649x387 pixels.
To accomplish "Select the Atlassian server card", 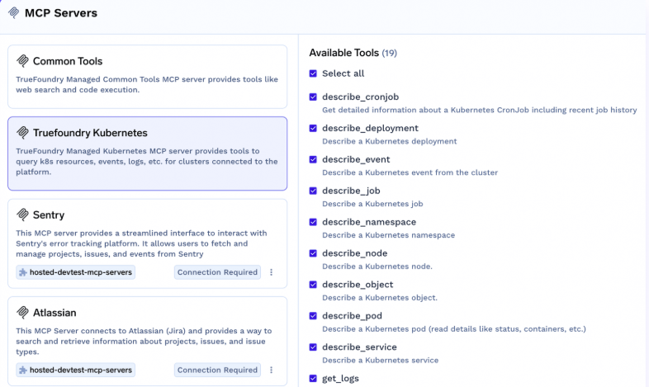I will 147,341.
